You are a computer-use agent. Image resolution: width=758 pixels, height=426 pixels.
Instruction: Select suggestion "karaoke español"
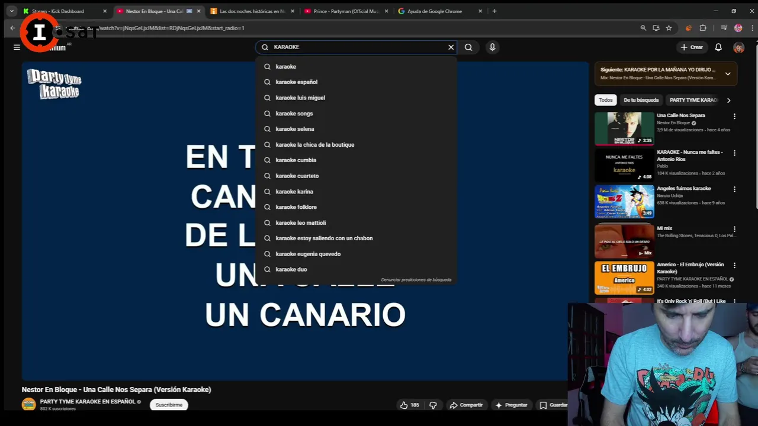click(356, 82)
